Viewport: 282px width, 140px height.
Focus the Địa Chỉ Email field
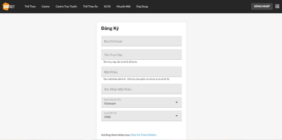tap(141, 41)
